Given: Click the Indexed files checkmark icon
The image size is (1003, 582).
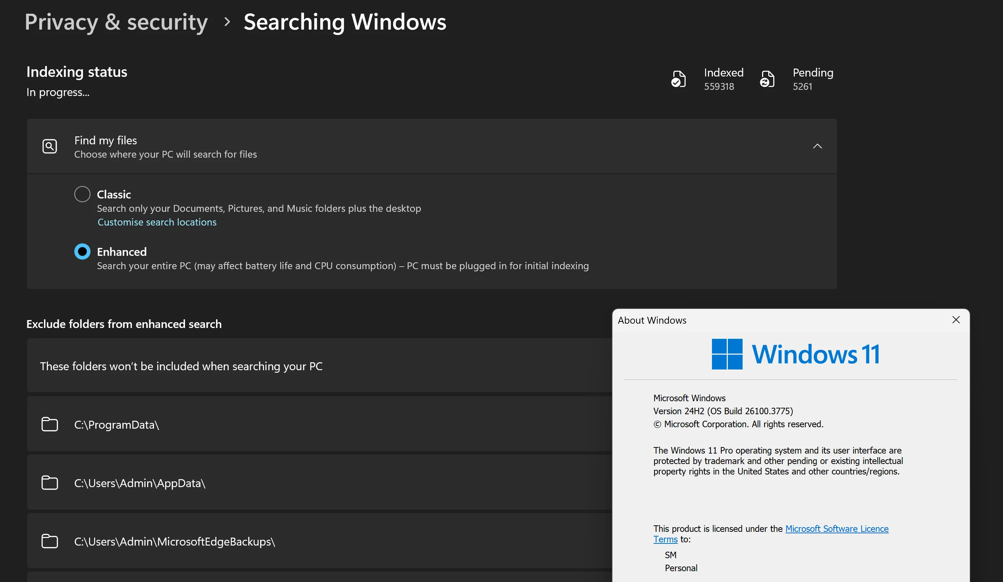Looking at the screenshot, I should point(679,79).
